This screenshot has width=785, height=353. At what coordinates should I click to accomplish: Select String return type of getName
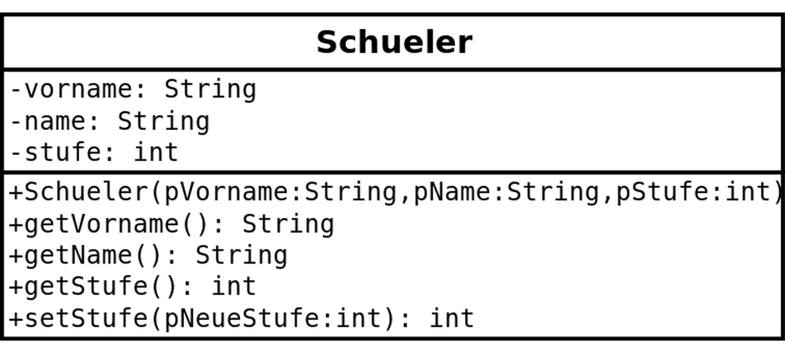(242, 255)
